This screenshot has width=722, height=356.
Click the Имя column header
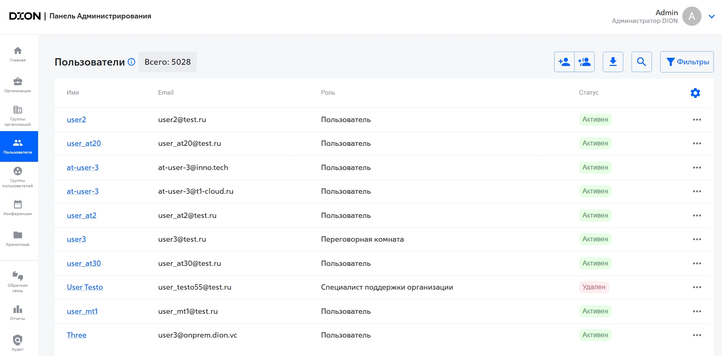(73, 93)
